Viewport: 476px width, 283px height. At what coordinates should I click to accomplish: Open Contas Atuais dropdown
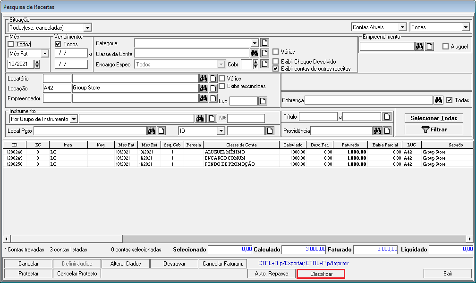tap(402, 27)
